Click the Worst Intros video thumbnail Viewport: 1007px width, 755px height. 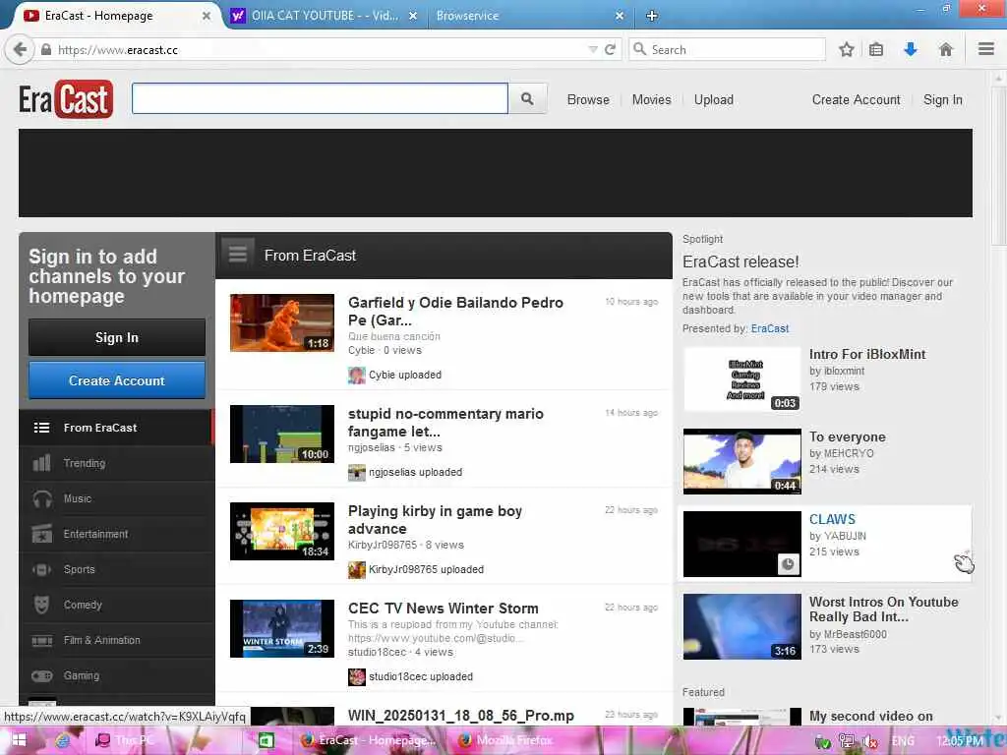tap(741, 626)
